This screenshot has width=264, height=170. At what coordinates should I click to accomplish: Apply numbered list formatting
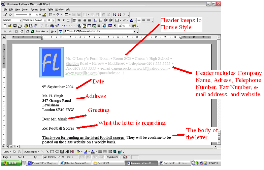(96, 20)
